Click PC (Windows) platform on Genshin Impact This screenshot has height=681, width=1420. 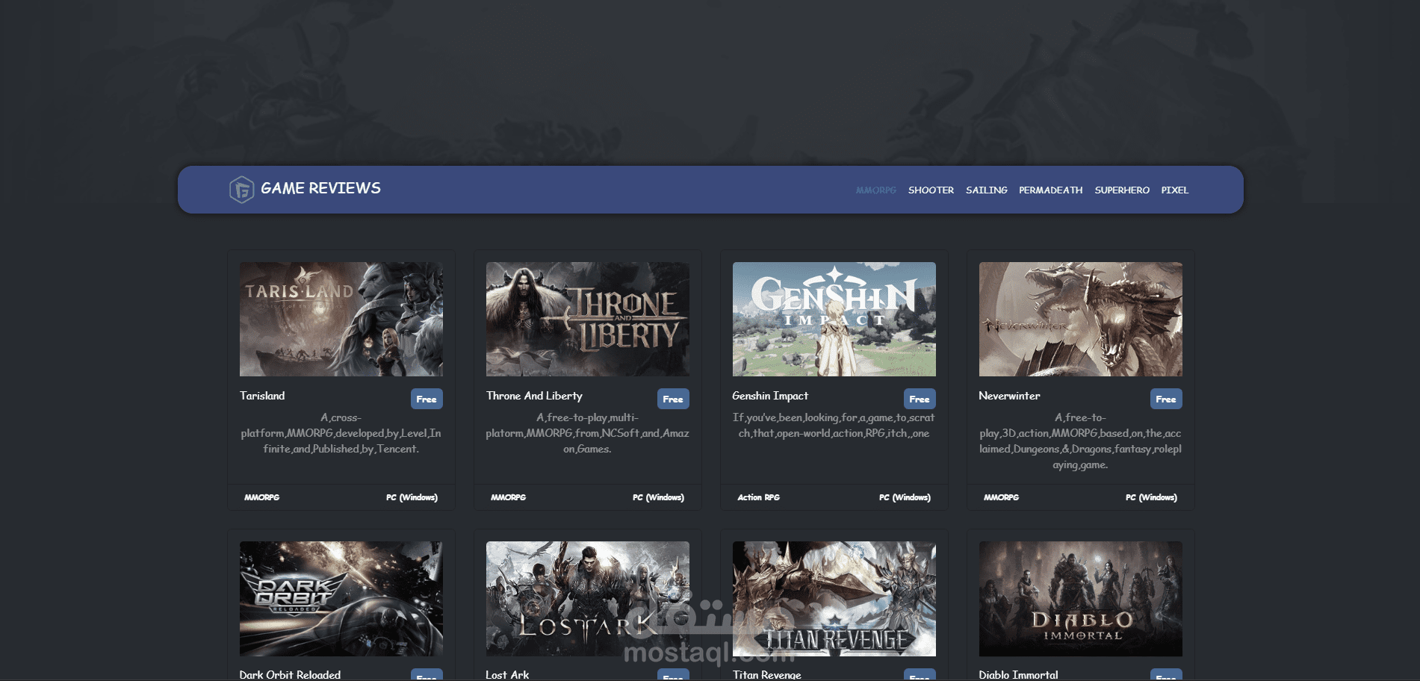pyautogui.click(x=905, y=497)
